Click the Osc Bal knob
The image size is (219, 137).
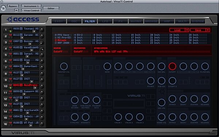(161, 66)
